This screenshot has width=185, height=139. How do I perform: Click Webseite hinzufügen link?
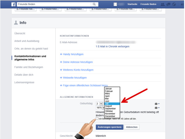click(73, 78)
